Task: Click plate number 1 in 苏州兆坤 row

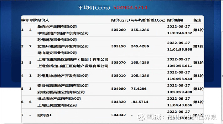Action: 30,76
